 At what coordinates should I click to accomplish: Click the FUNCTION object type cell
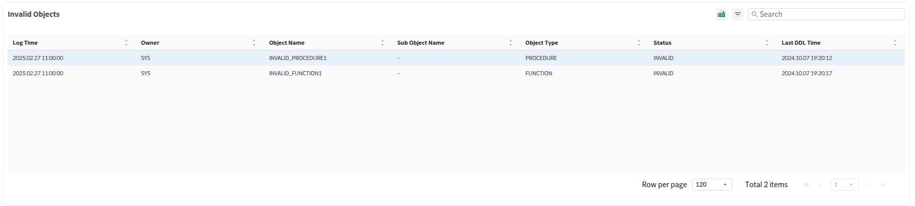pyautogui.click(x=539, y=73)
